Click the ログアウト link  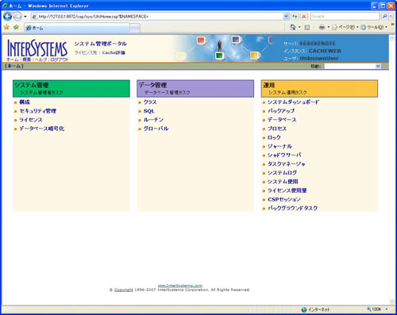60,60
